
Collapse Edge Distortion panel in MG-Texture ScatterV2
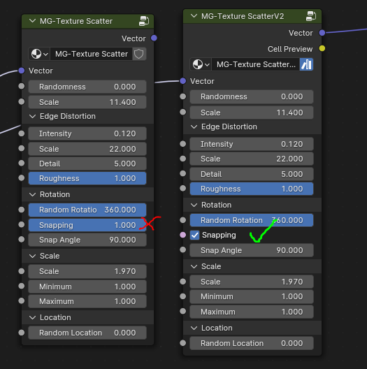194,127
